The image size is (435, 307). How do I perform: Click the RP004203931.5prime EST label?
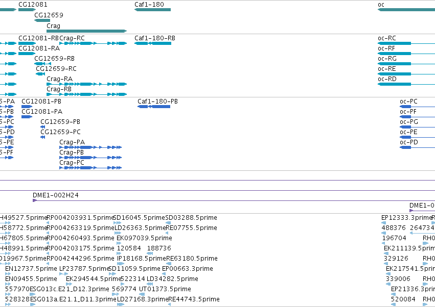click(x=80, y=218)
